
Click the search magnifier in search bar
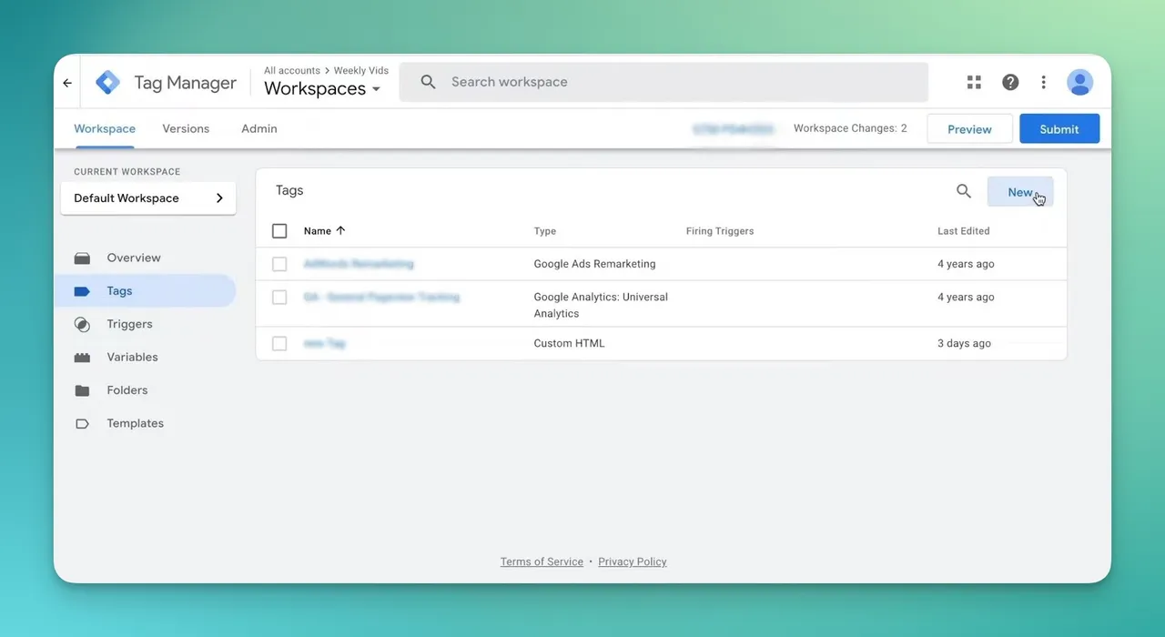pos(429,82)
